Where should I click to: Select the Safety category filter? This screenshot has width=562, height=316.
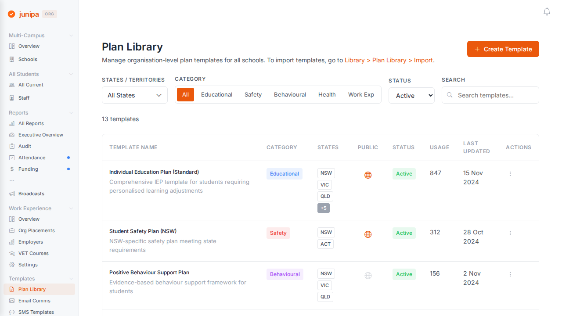pos(253,94)
